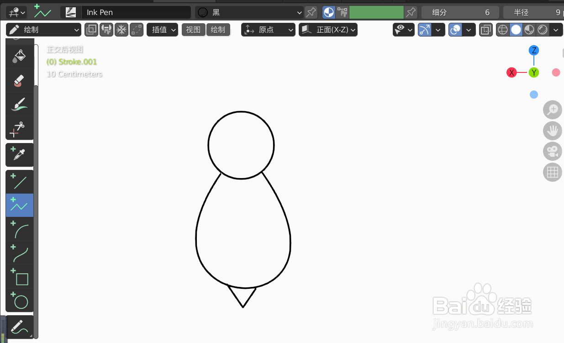Toggle viewport overlays button
Image resolution: width=564 pixels, height=343 pixels.
click(x=455, y=30)
